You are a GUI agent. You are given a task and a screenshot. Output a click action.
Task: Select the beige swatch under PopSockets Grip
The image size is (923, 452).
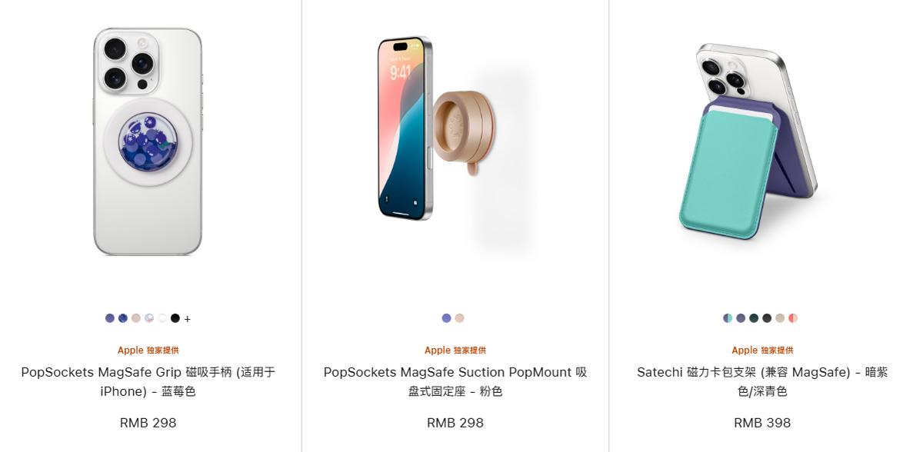[x=136, y=318]
